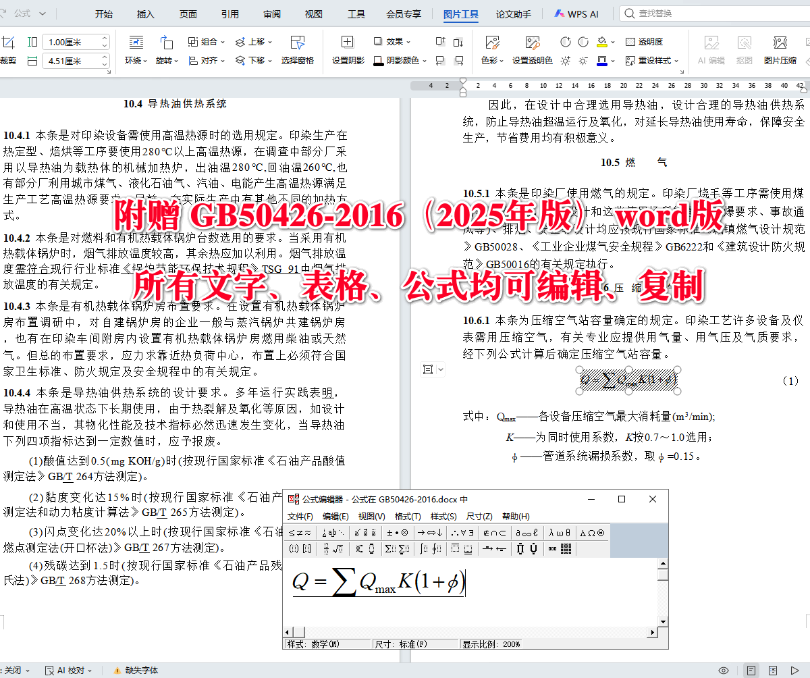Open labeled arrow templates in equation editor
This screenshot has height=678, width=810.
click(495, 548)
